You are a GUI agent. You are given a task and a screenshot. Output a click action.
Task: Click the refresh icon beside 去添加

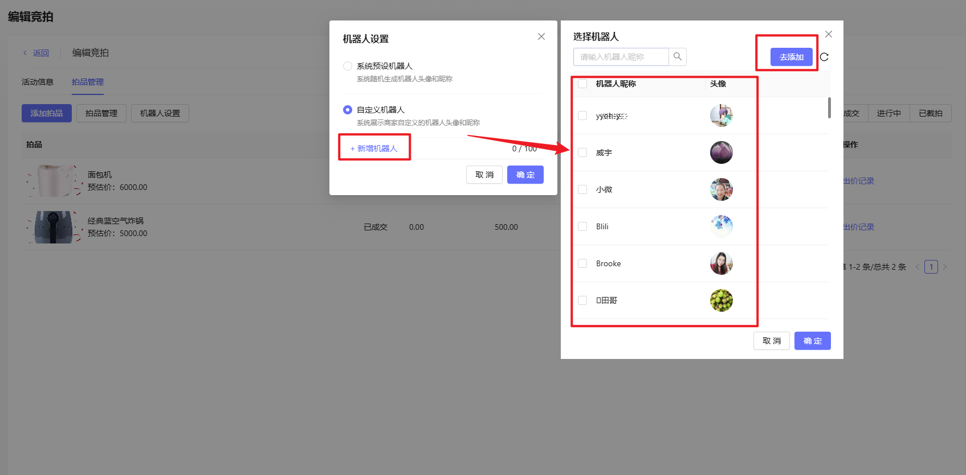(x=824, y=57)
